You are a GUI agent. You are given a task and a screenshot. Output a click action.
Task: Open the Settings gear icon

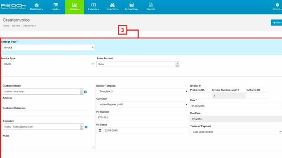click(x=277, y=5)
